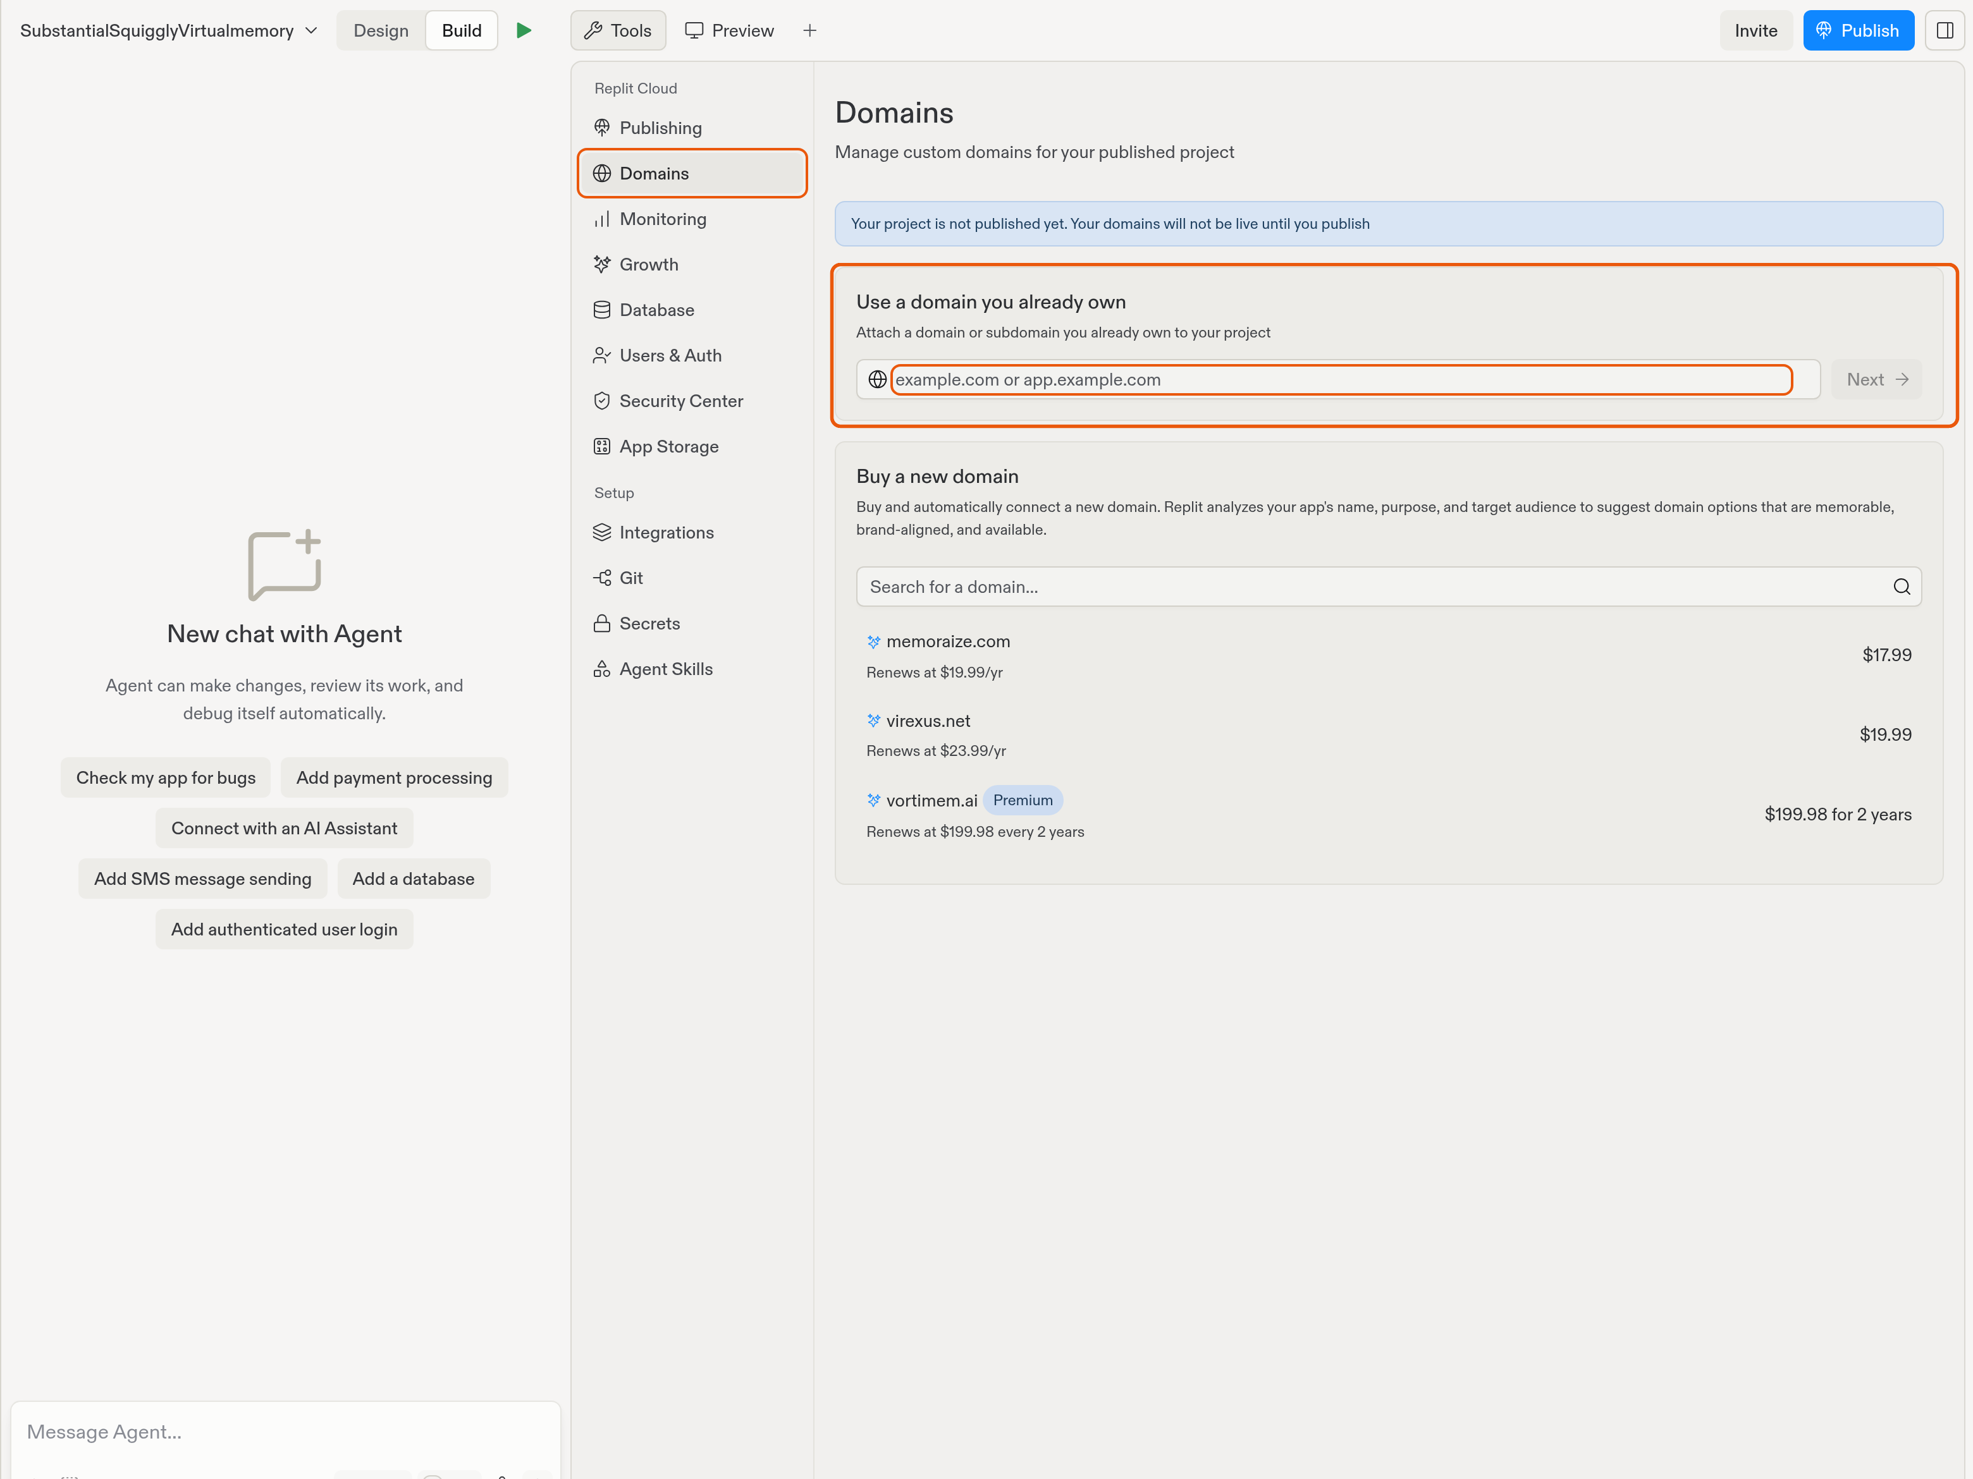Open the Monitoring section
The width and height of the screenshot is (1973, 1479).
pyautogui.click(x=692, y=219)
